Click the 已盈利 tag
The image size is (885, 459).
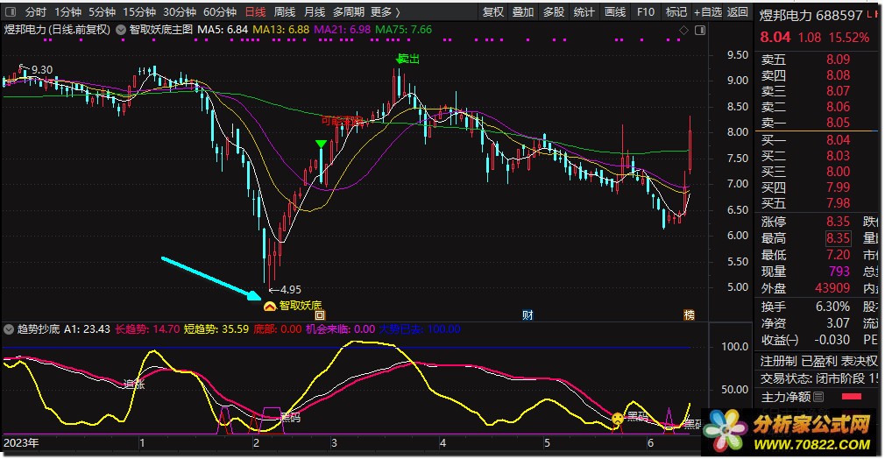tap(819, 361)
